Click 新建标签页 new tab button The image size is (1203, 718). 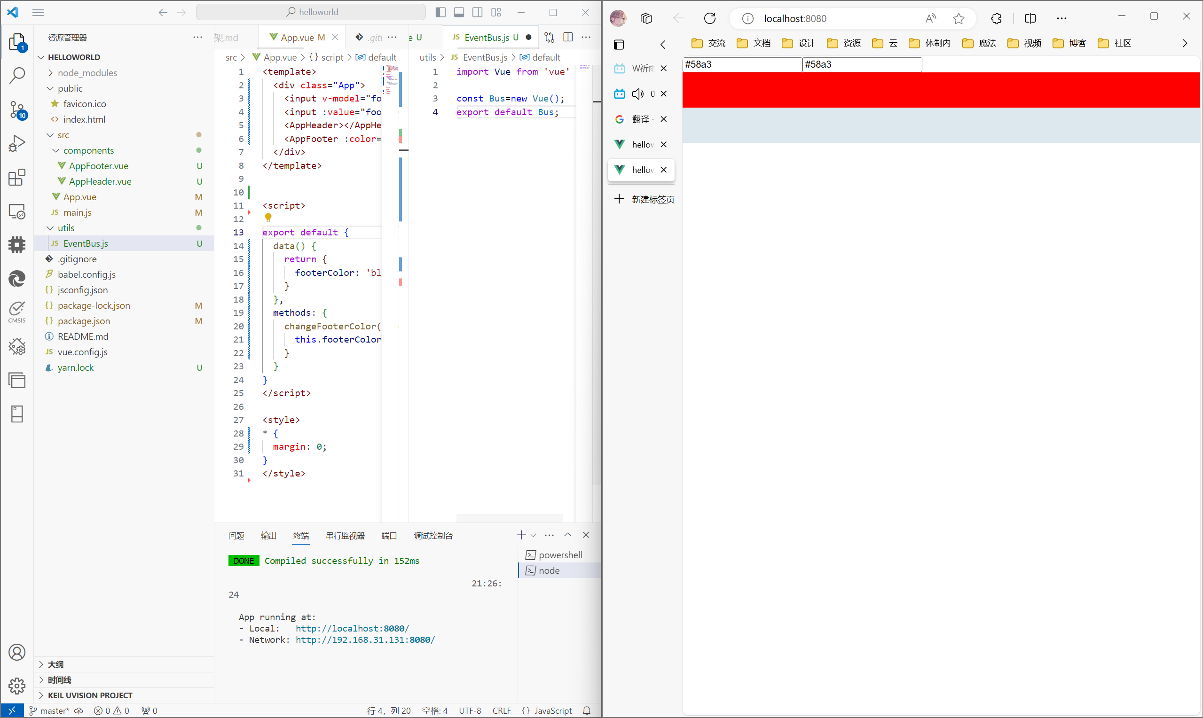click(644, 199)
